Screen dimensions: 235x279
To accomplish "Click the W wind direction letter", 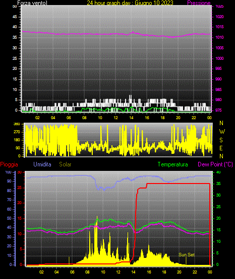I will (222, 132).
